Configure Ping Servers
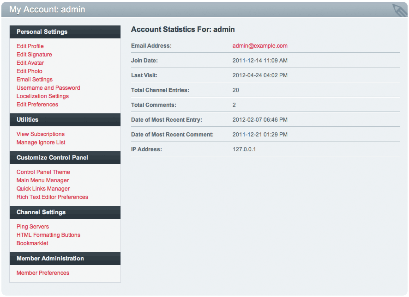409x297 pixels. click(x=32, y=226)
